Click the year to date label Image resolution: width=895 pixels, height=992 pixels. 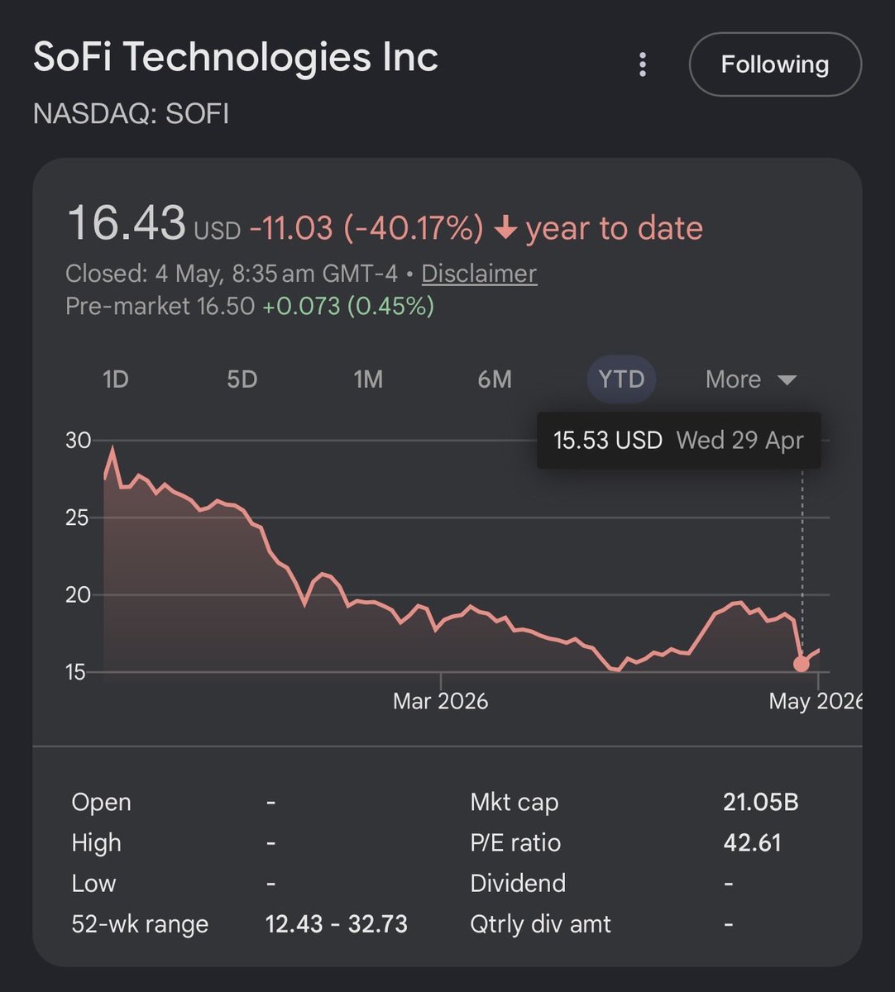pyautogui.click(x=615, y=228)
